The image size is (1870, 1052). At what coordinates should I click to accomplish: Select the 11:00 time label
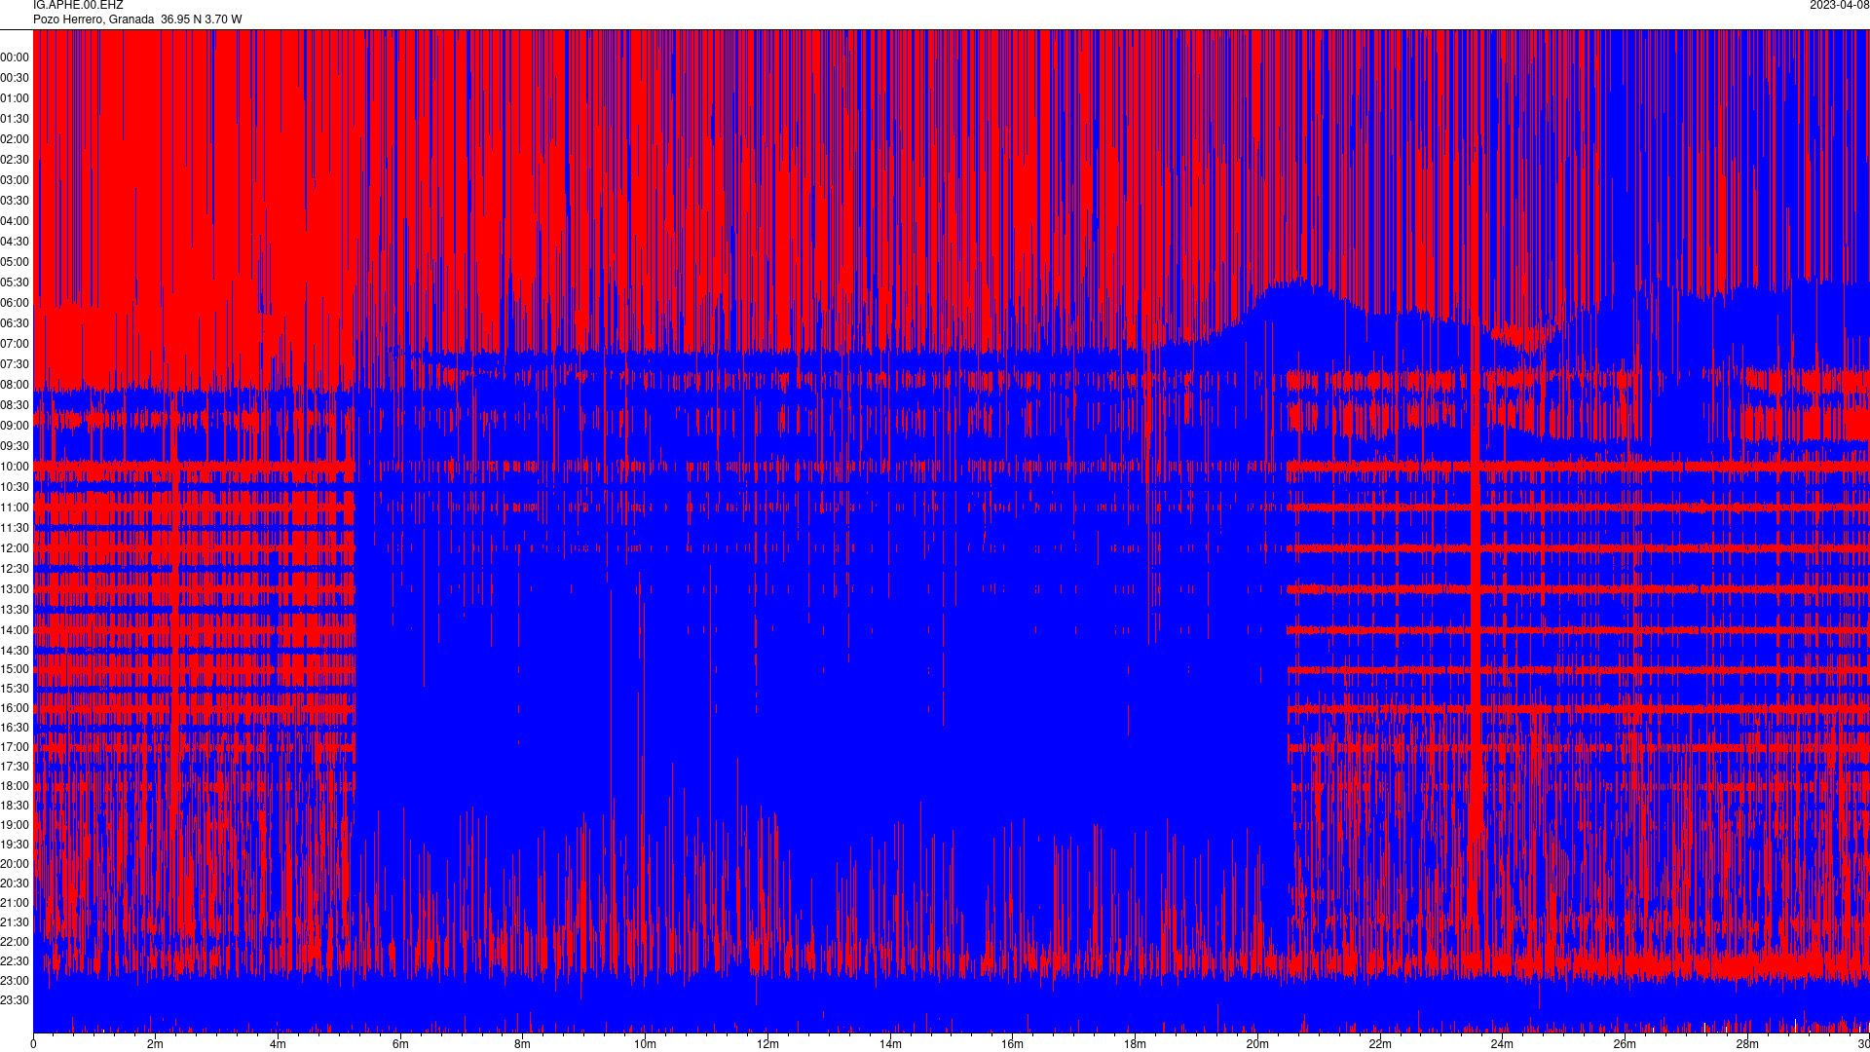(x=15, y=507)
